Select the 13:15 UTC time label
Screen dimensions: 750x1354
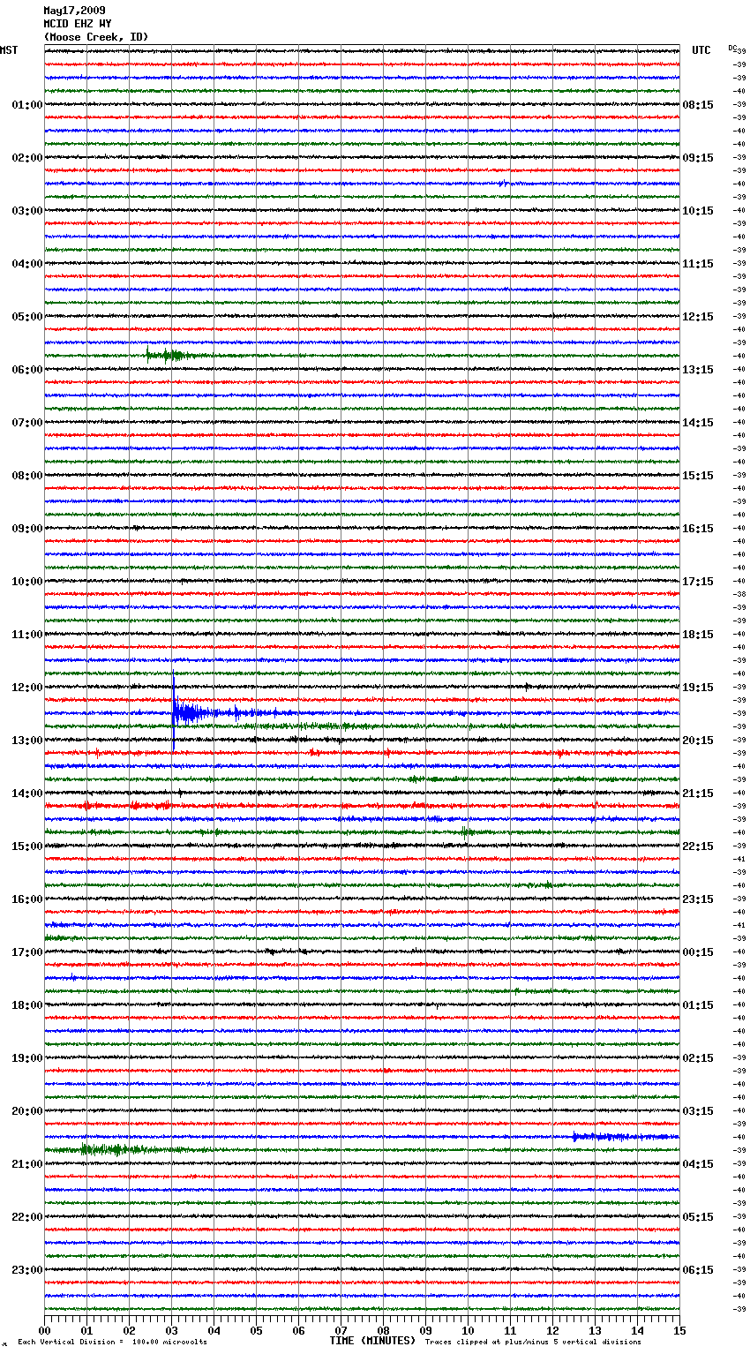[698, 370]
